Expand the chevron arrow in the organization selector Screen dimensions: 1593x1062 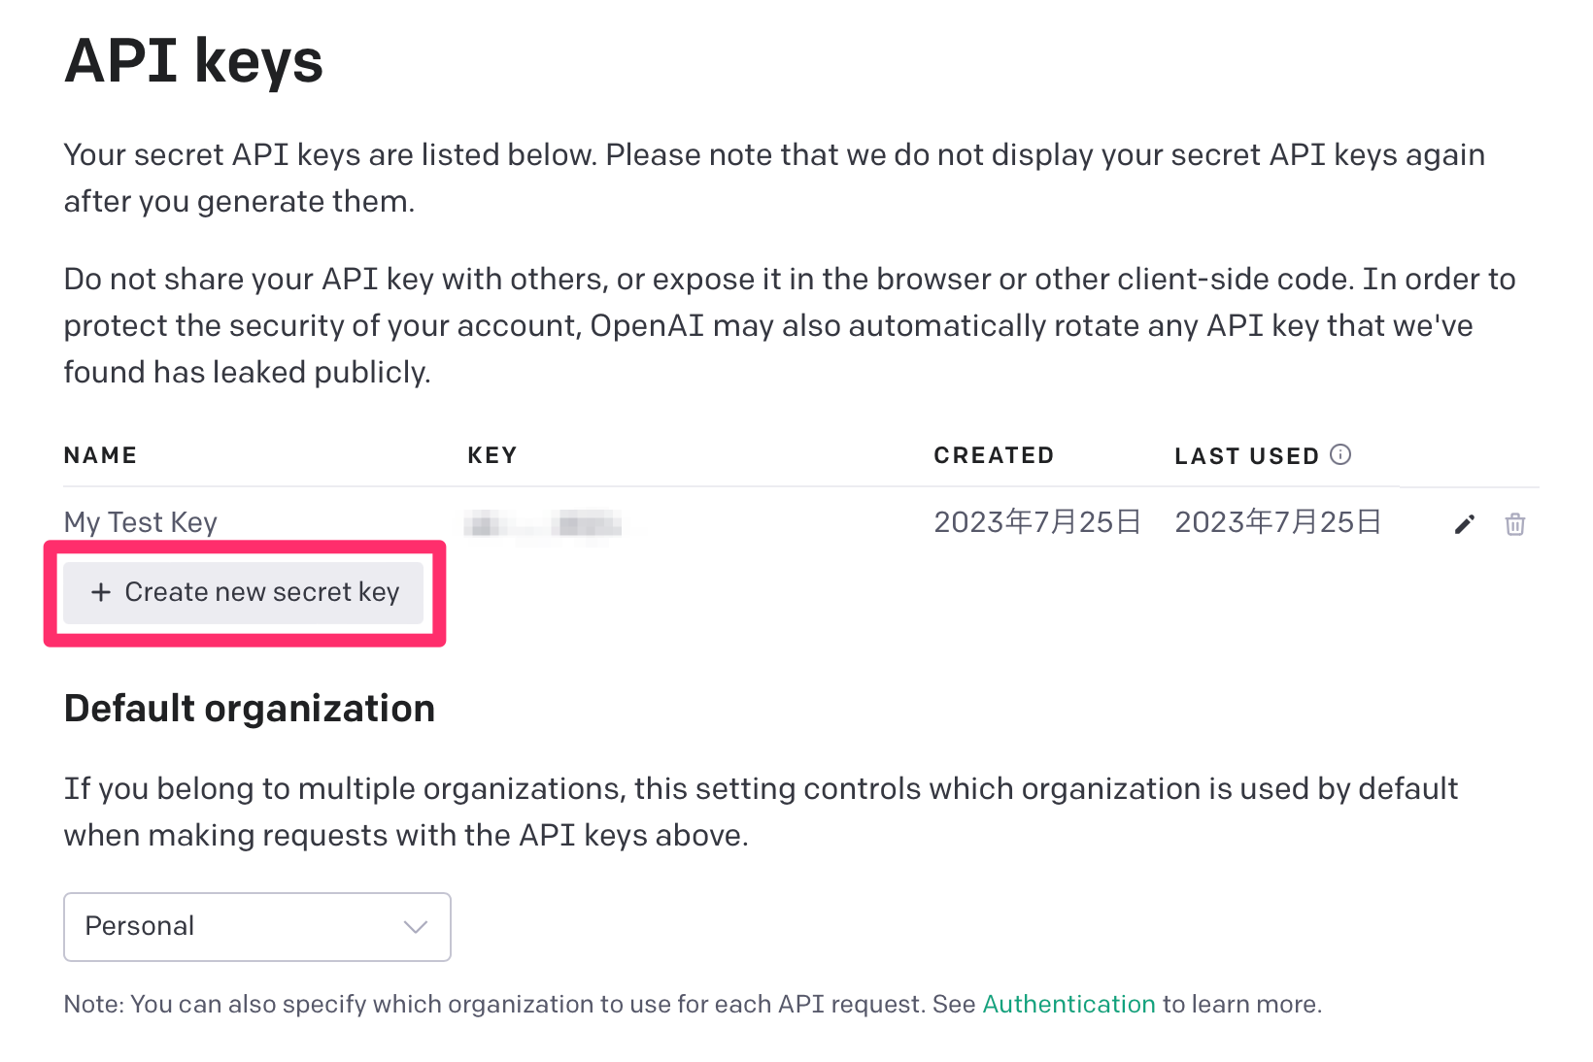click(x=416, y=926)
